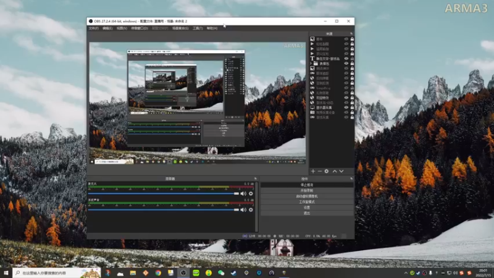
Task: Add a new source with the plus icon
Action: pos(313,171)
